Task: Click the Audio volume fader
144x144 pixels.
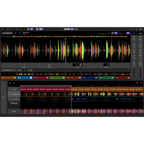Action: click(x=140, y=68)
